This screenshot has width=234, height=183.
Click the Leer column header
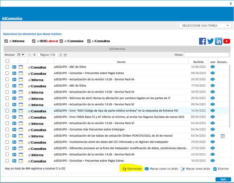[213, 62]
